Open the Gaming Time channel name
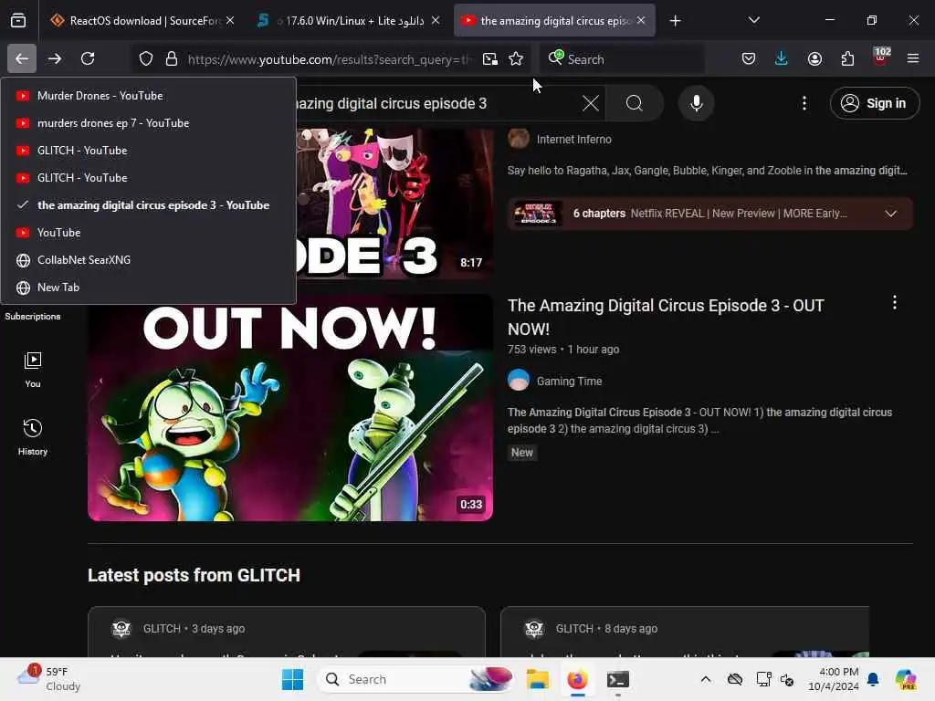 pos(569,381)
